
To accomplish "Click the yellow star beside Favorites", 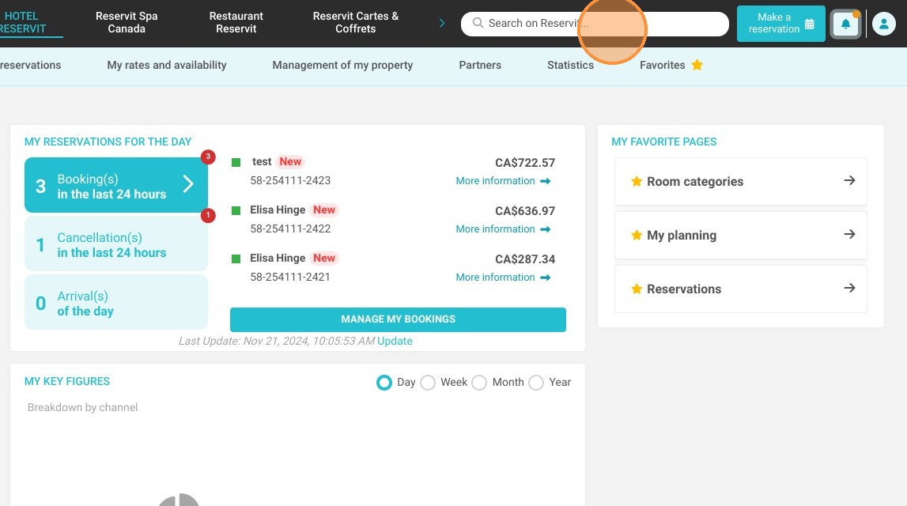I will coord(697,65).
